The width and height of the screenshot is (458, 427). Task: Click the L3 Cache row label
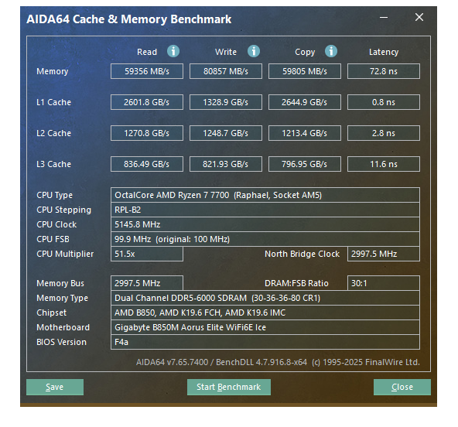point(53,164)
